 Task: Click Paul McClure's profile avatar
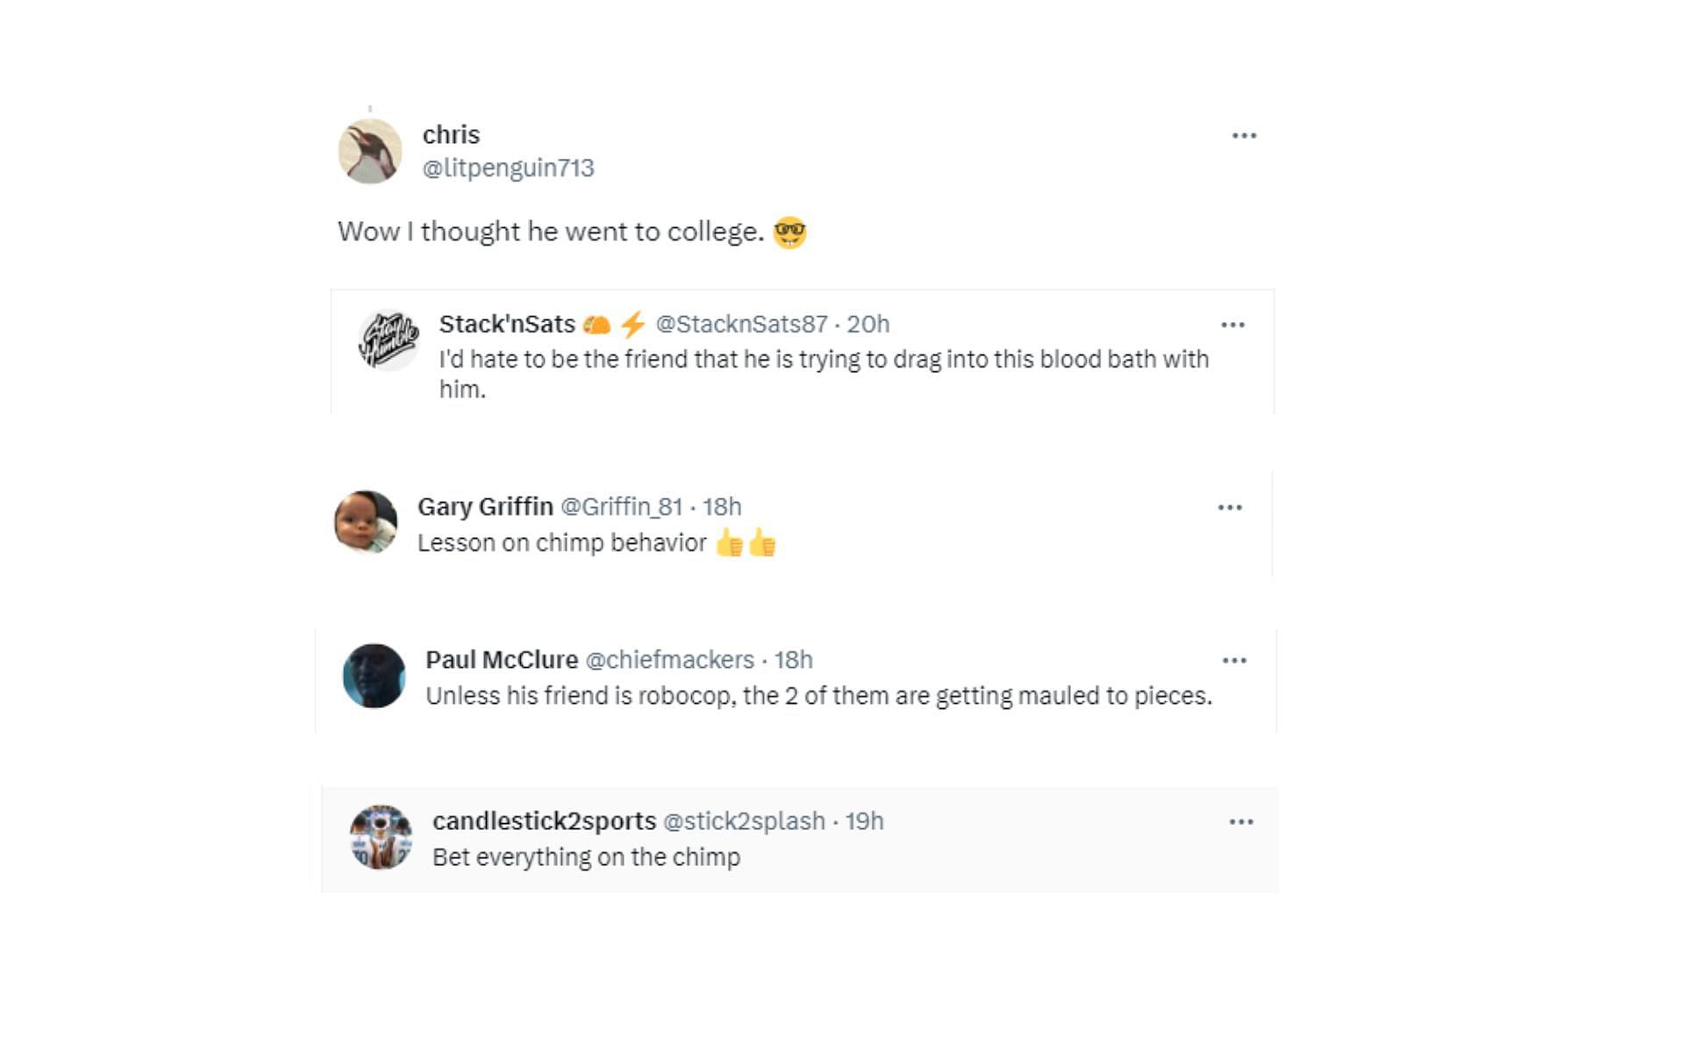pos(375,676)
